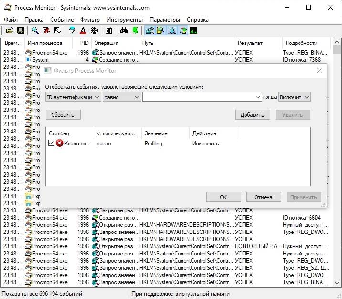This screenshot has width=342, height=299.
Task: Open Filter with the funnel icon
Action: coord(72,31)
